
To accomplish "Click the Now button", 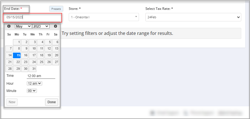I will 12,102.
